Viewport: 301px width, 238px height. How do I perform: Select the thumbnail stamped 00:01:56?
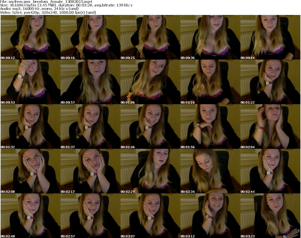(210, 127)
